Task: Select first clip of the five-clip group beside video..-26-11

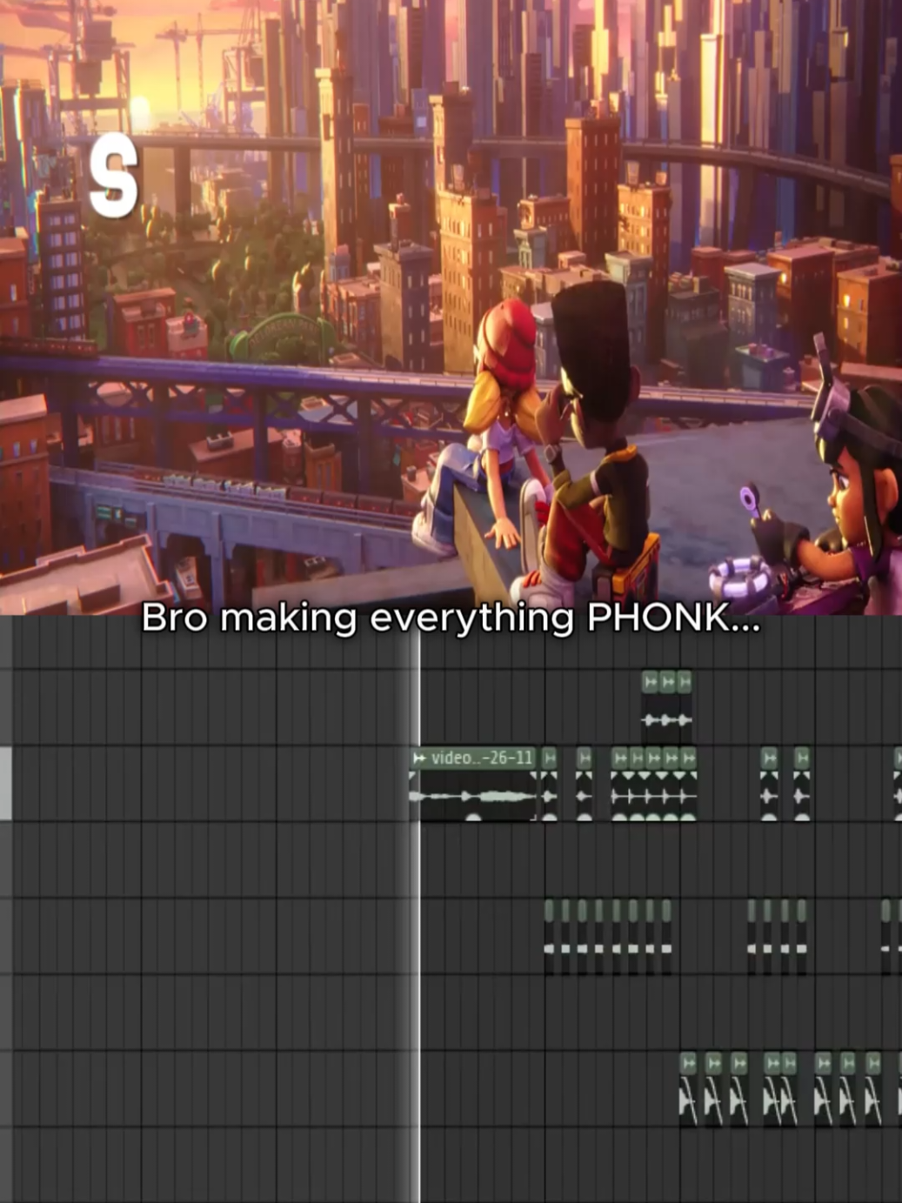Action: 620,784
